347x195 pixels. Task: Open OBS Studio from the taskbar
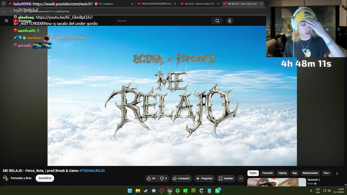pyautogui.click(x=162, y=191)
